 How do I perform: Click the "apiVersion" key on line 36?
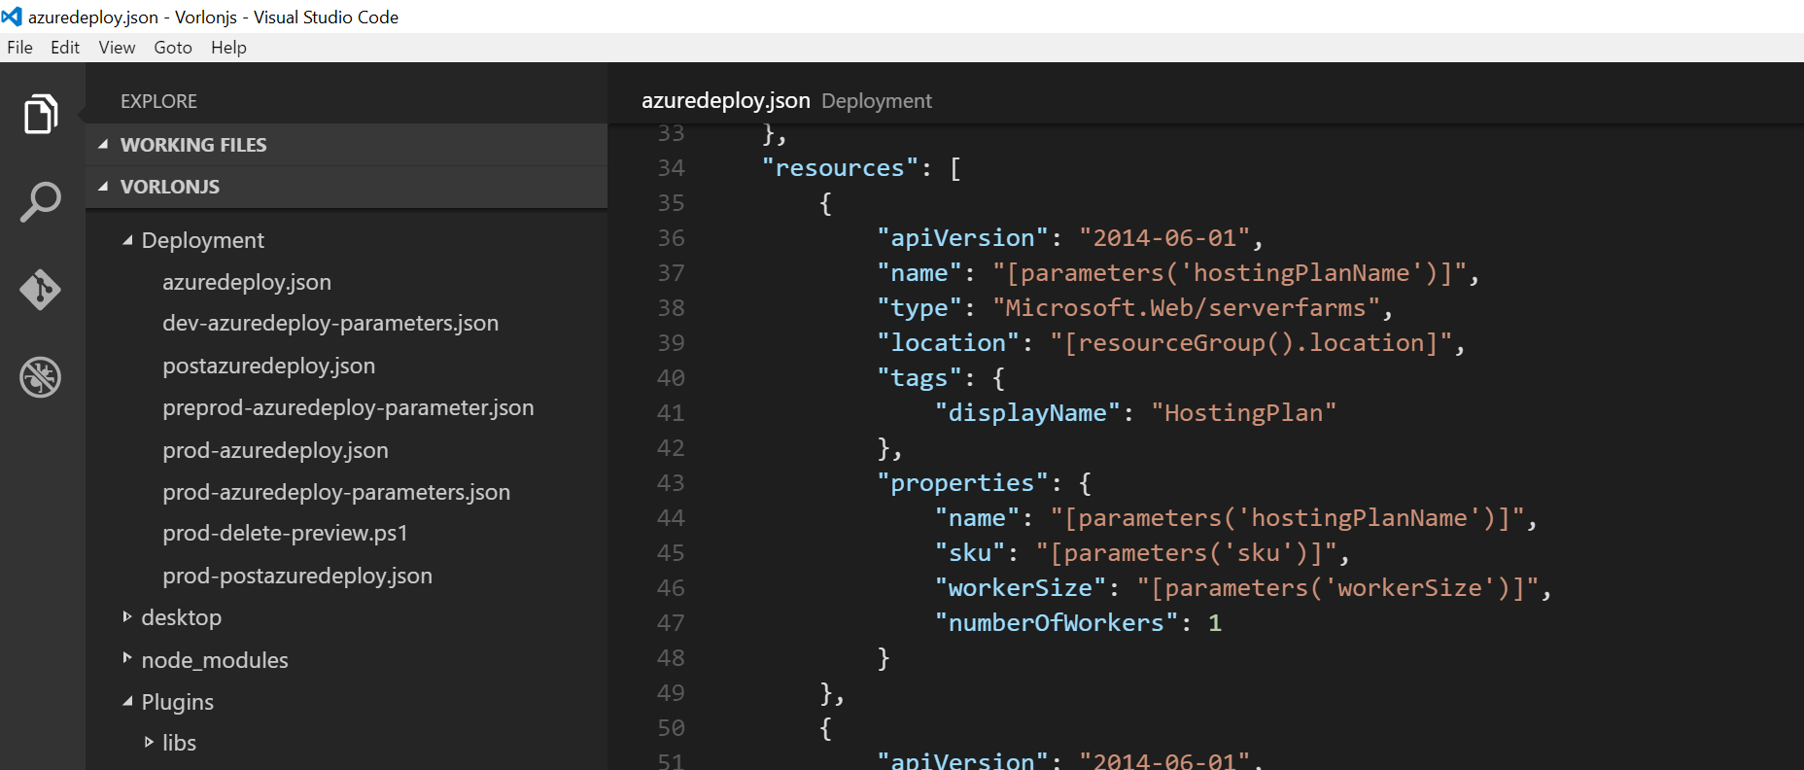[x=962, y=238]
